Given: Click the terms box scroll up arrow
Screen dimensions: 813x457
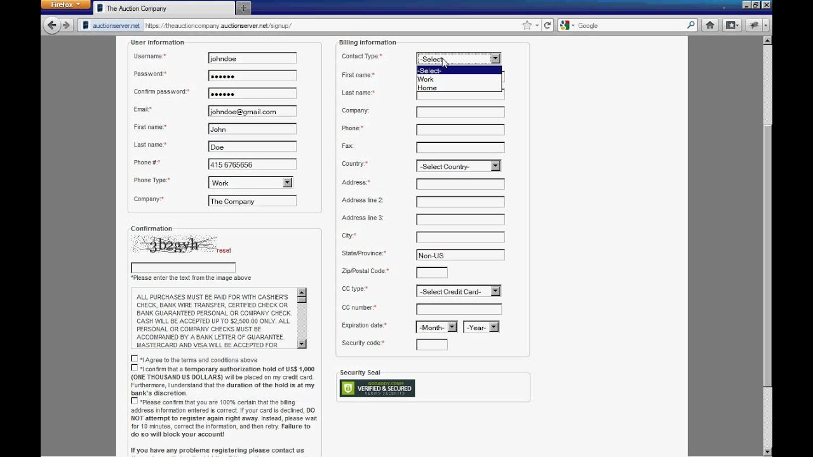Looking at the screenshot, I should click(x=302, y=293).
